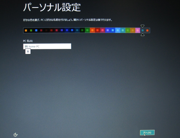Choose the orange-red swatch ending the strip
The height and width of the screenshot is (138, 180).
click(147, 30)
